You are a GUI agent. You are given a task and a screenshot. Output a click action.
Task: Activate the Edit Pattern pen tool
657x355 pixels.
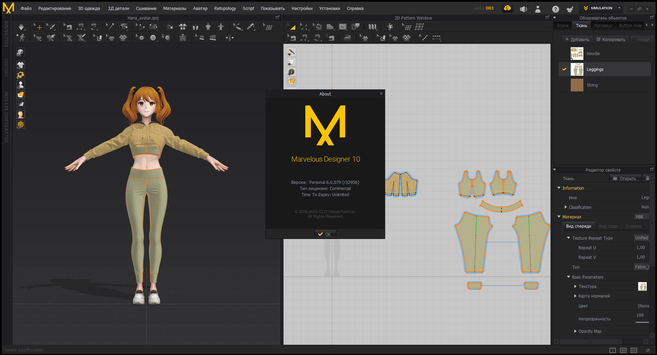click(x=304, y=26)
